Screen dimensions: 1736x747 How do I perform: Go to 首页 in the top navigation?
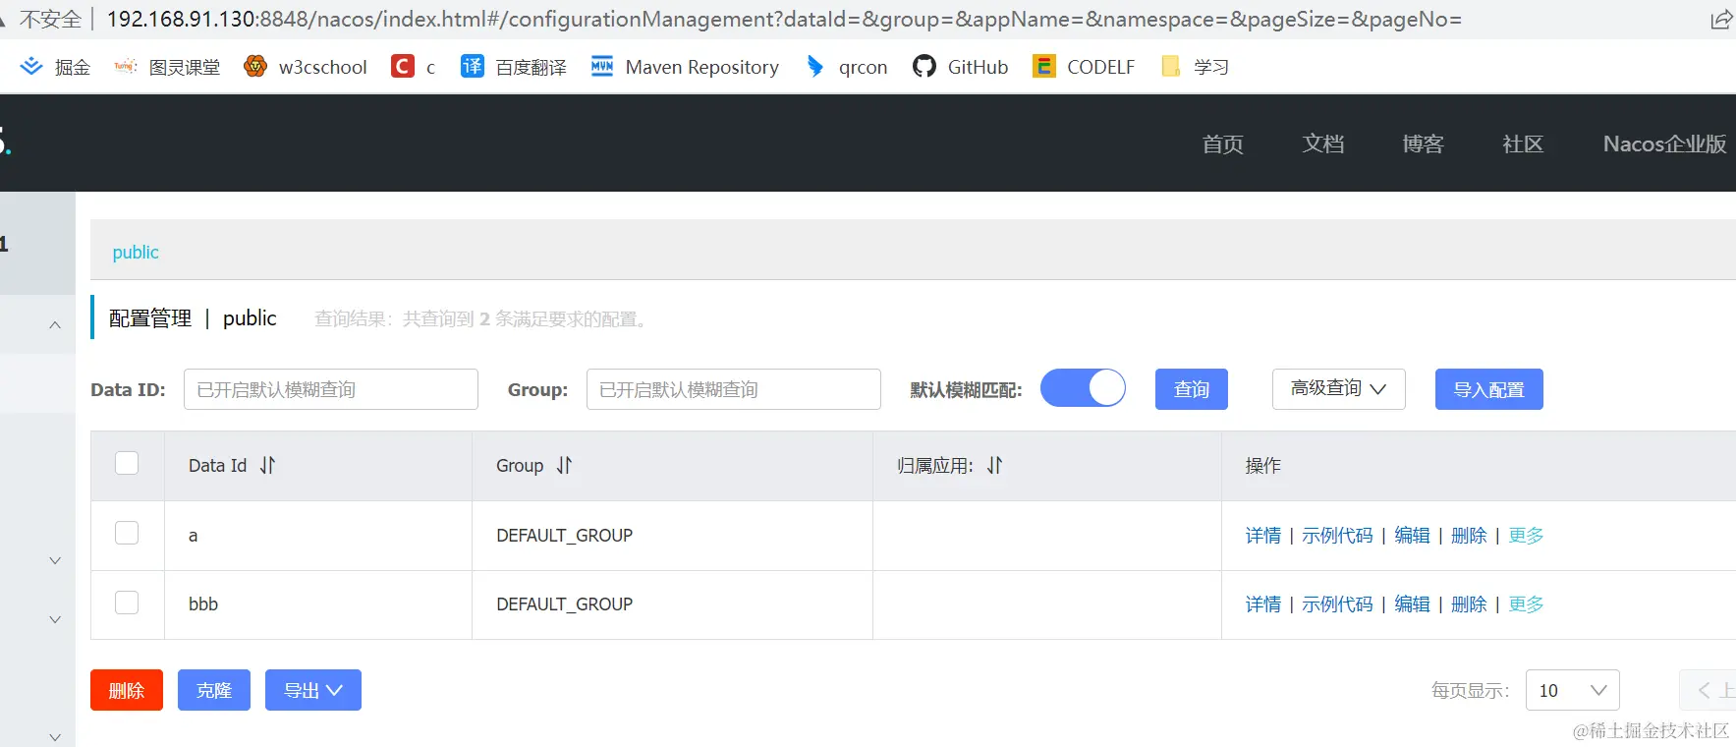point(1223,144)
